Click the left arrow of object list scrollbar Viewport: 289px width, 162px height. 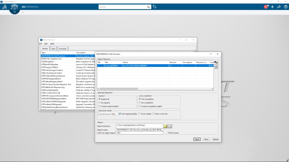pyautogui.click(x=98, y=89)
